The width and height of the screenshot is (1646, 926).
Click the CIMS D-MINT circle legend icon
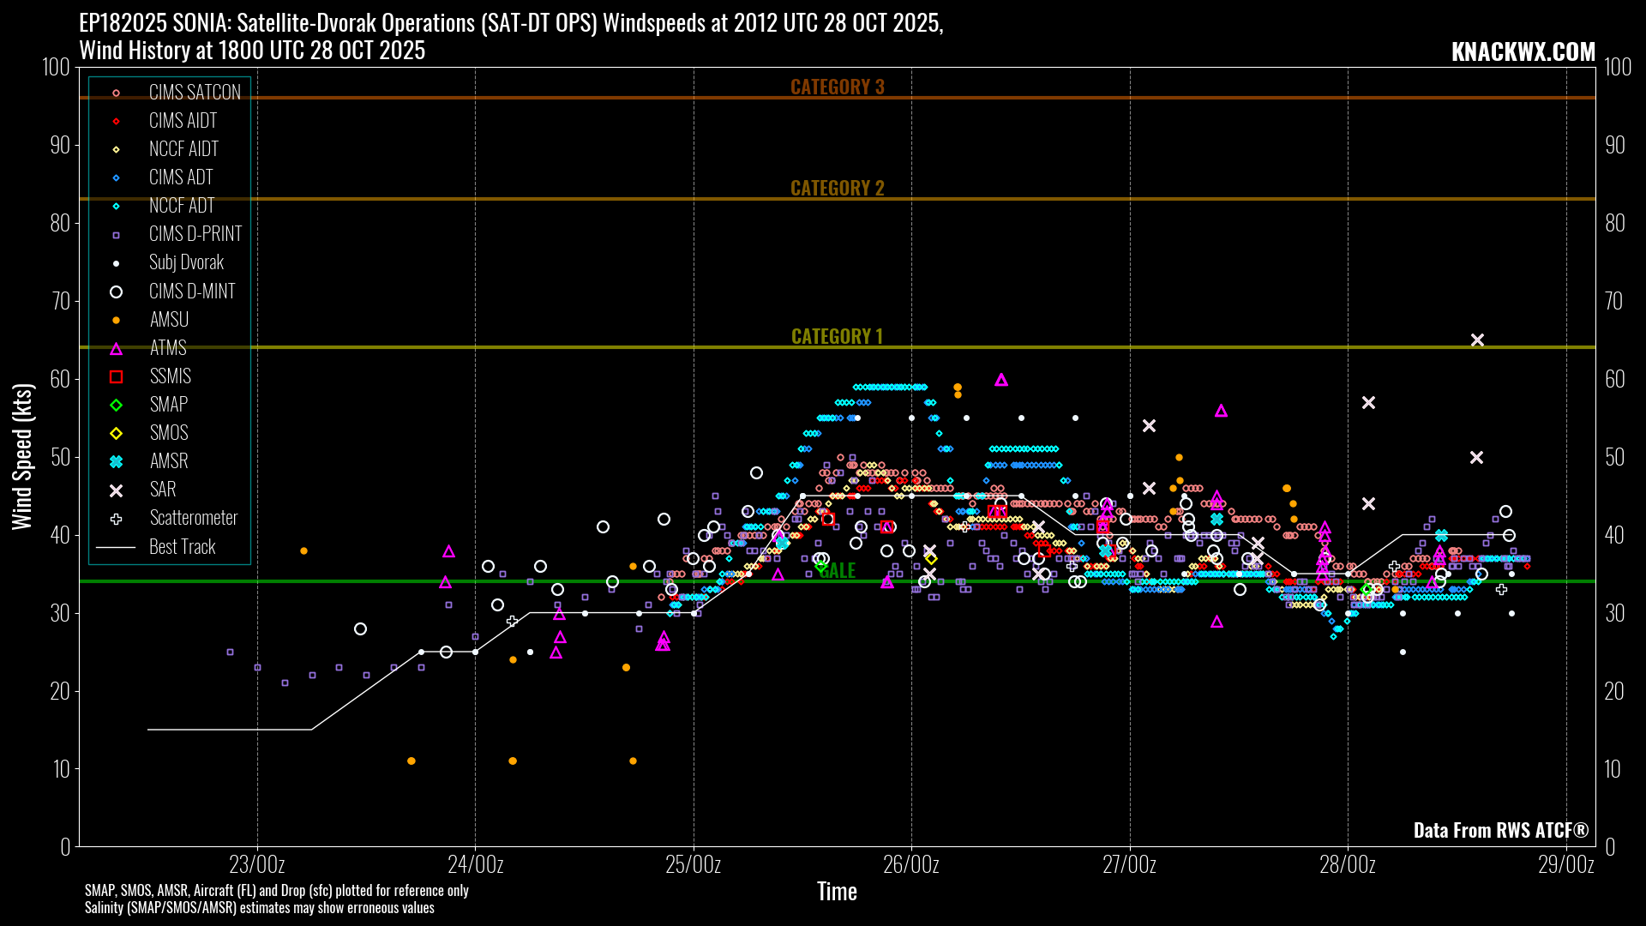click(x=117, y=292)
